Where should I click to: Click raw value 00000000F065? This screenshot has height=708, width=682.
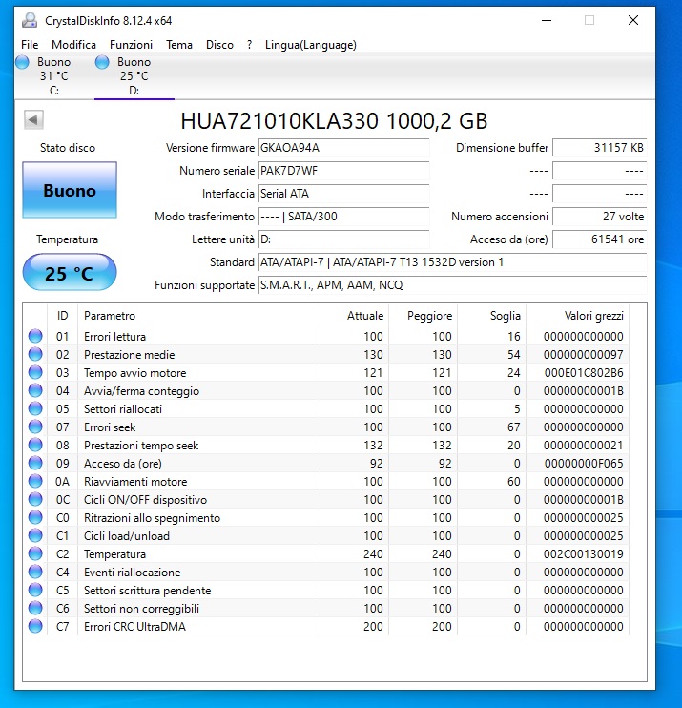tap(584, 464)
